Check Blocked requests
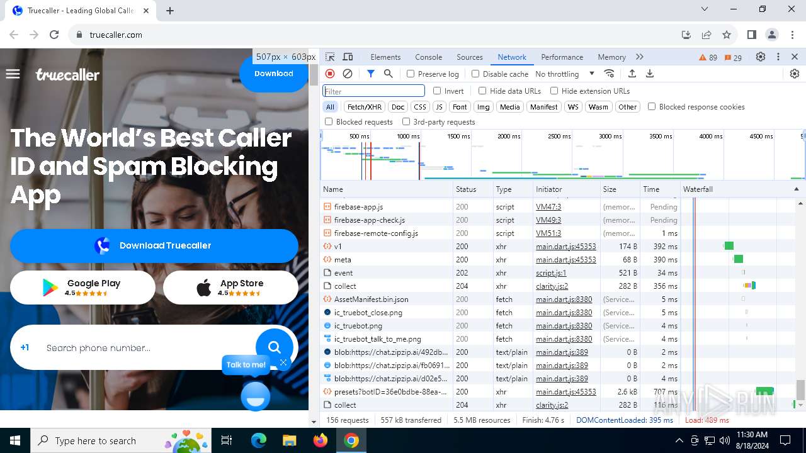The height and width of the screenshot is (453, 806). coord(329,121)
